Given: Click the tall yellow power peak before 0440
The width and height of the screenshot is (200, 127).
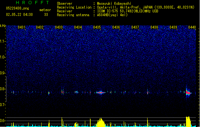Looking at the screenshot, I should click(x=188, y=122).
